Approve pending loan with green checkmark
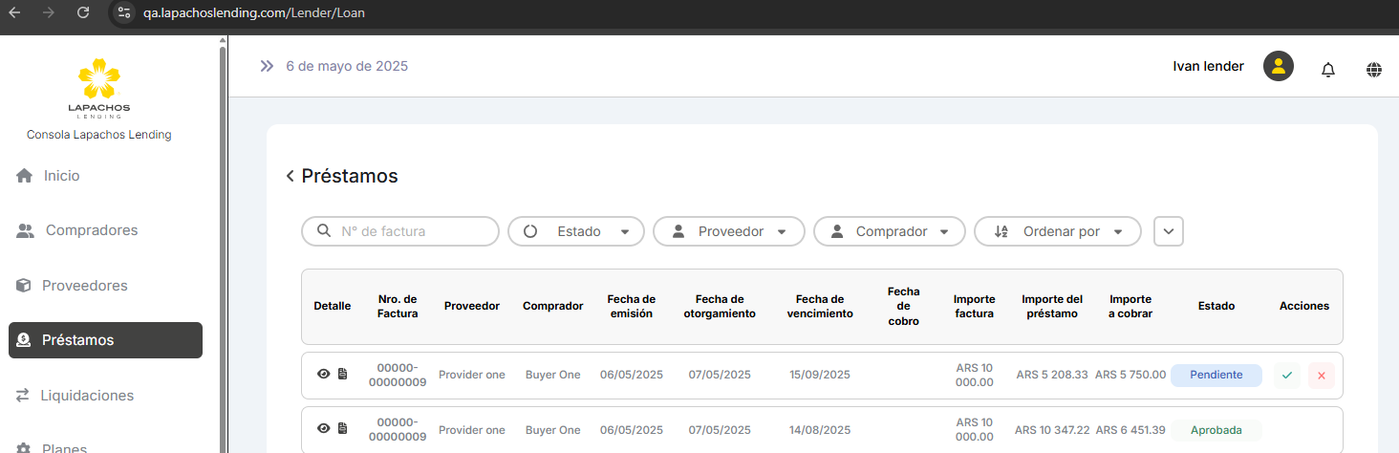Viewport: 1399px width, 453px height. 1286,376
